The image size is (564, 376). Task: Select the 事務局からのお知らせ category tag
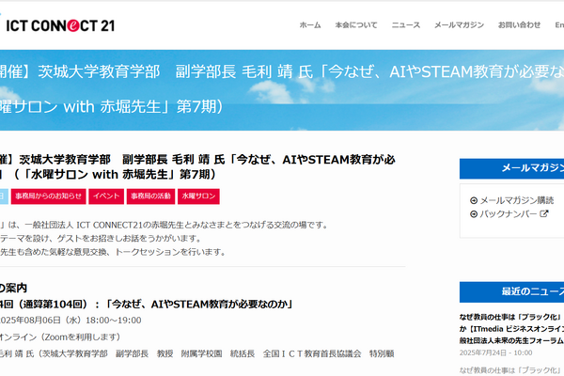[x=49, y=196]
